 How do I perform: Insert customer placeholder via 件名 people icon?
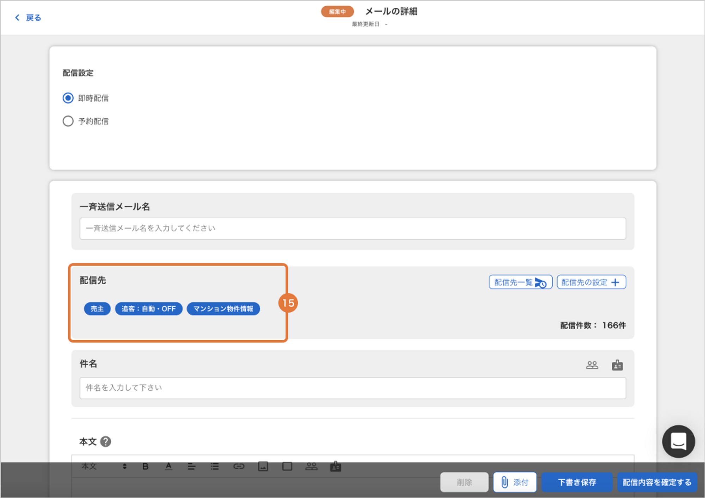pyautogui.click(x=592, y=365)
